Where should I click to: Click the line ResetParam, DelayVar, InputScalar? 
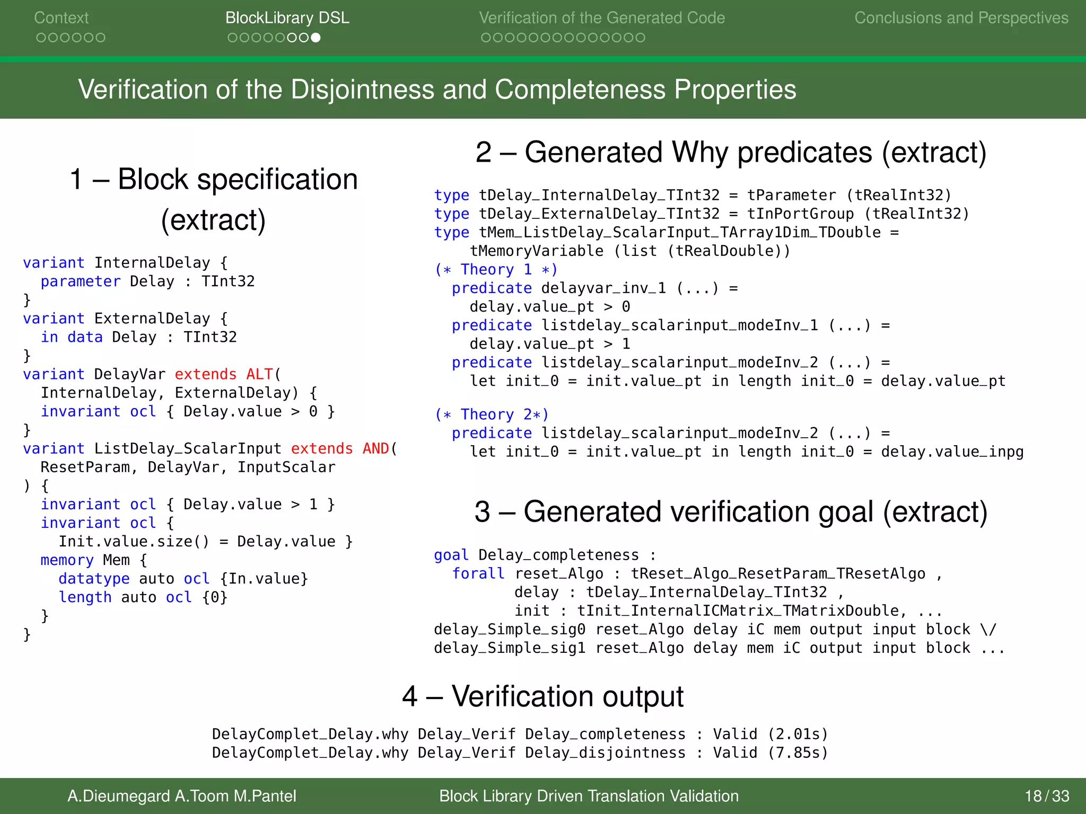[x=188, y=467]
